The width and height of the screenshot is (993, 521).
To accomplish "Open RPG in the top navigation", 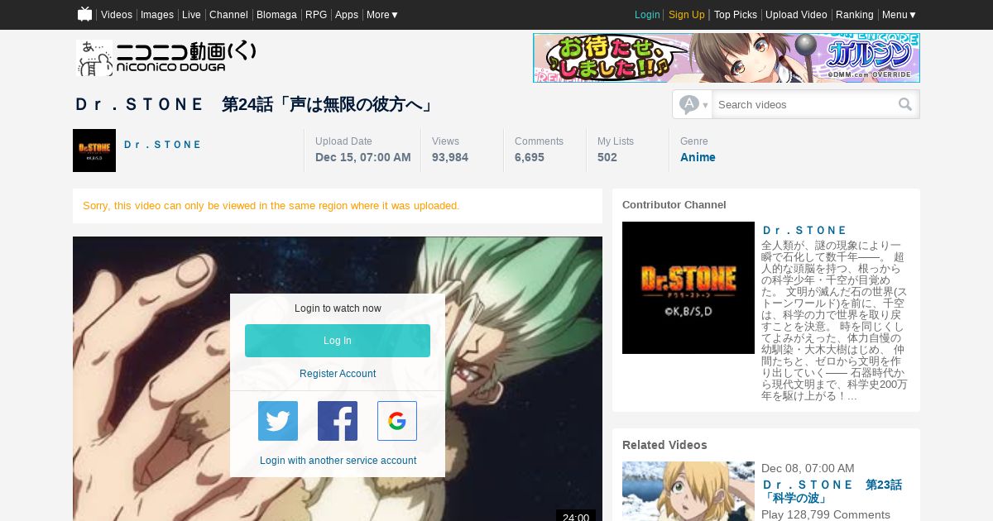I will pos(316,15).
